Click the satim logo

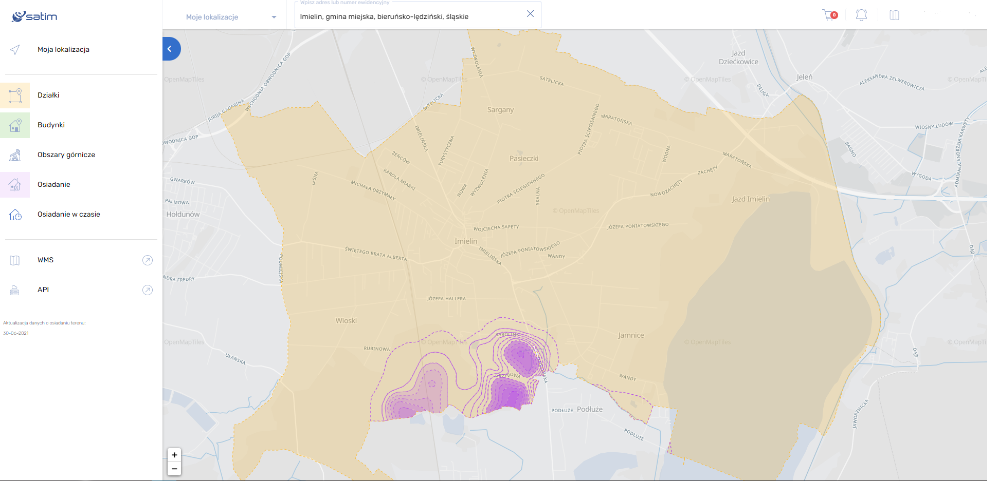tap(34, 16)
